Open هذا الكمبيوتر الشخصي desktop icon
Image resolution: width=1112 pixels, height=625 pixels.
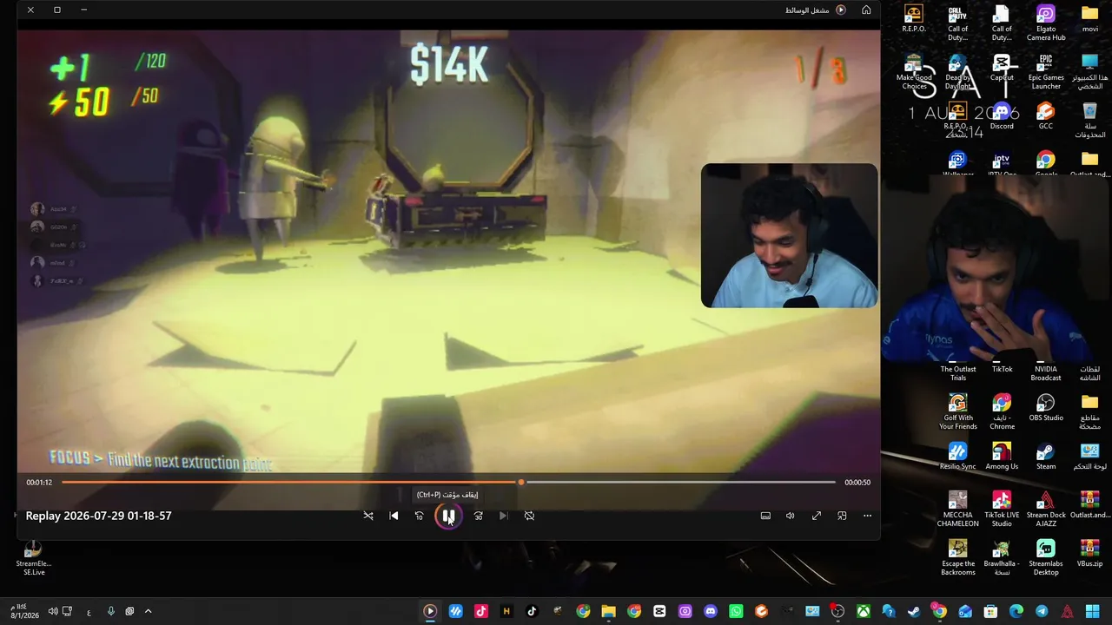tap(1090, 72)
